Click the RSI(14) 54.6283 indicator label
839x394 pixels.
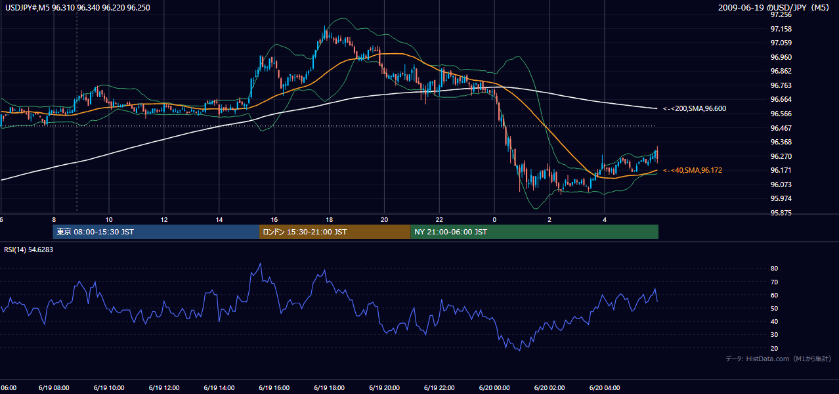28,250
